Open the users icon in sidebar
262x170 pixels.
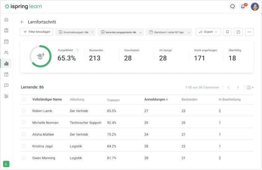tap(6, 52)
